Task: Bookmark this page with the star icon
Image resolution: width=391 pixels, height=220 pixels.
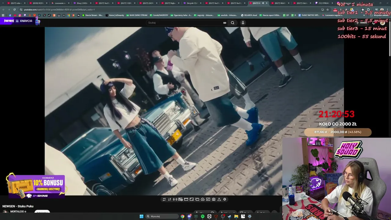Action: 327,9
